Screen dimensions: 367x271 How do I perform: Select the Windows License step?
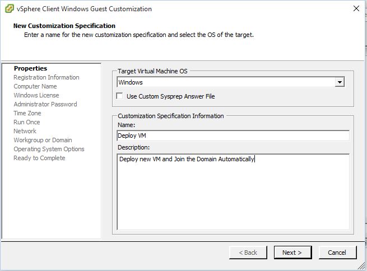36,95
